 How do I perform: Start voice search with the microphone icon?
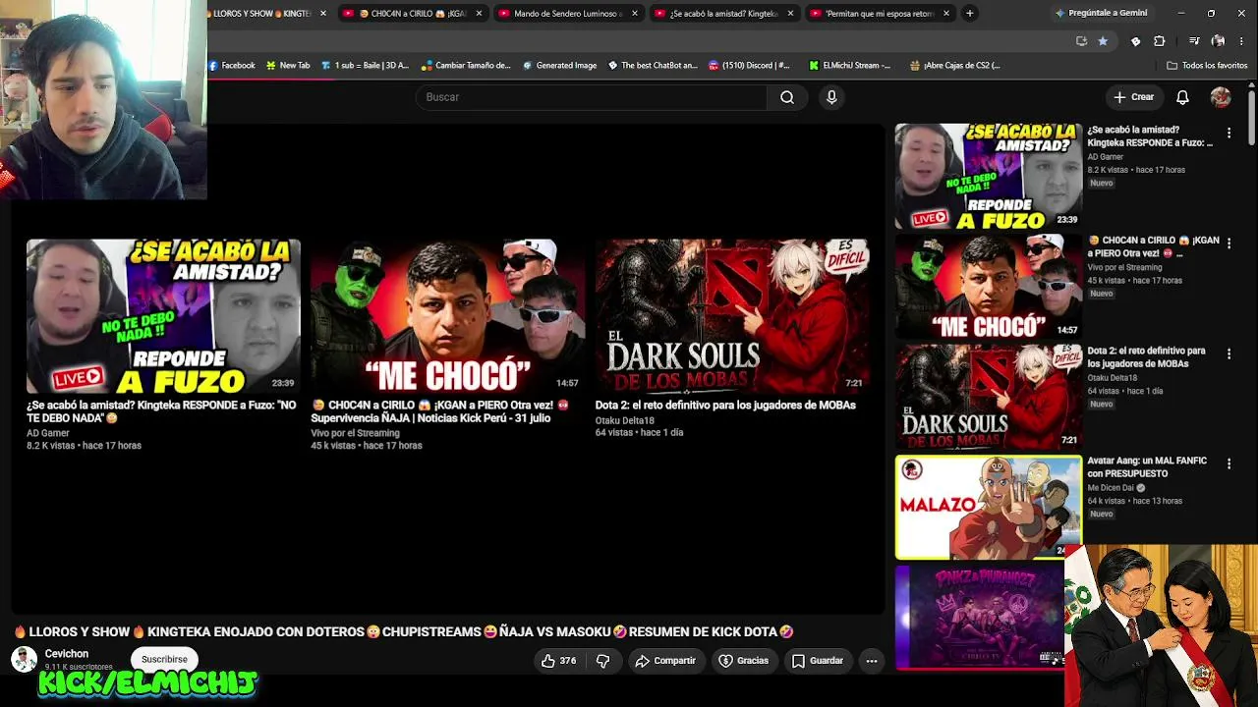pos(831,97)
